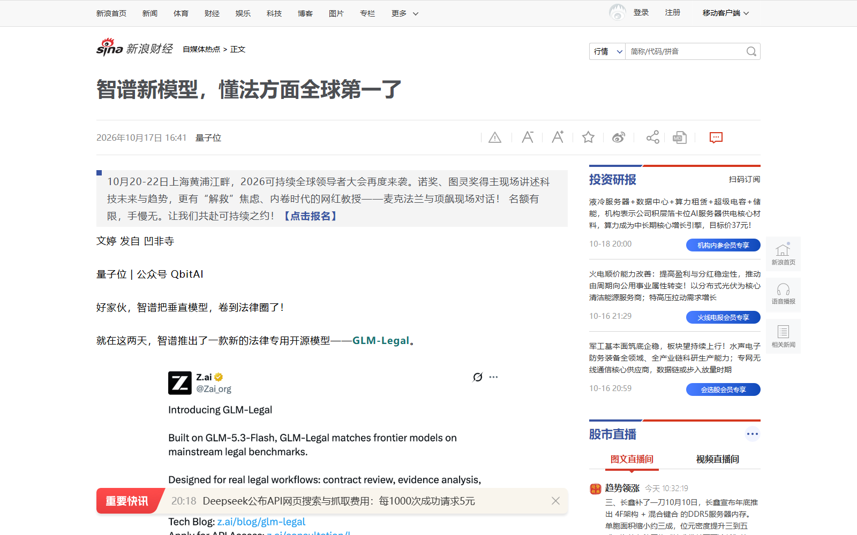
Task: Open 科技 in top navigation
Action: (274, 13)
